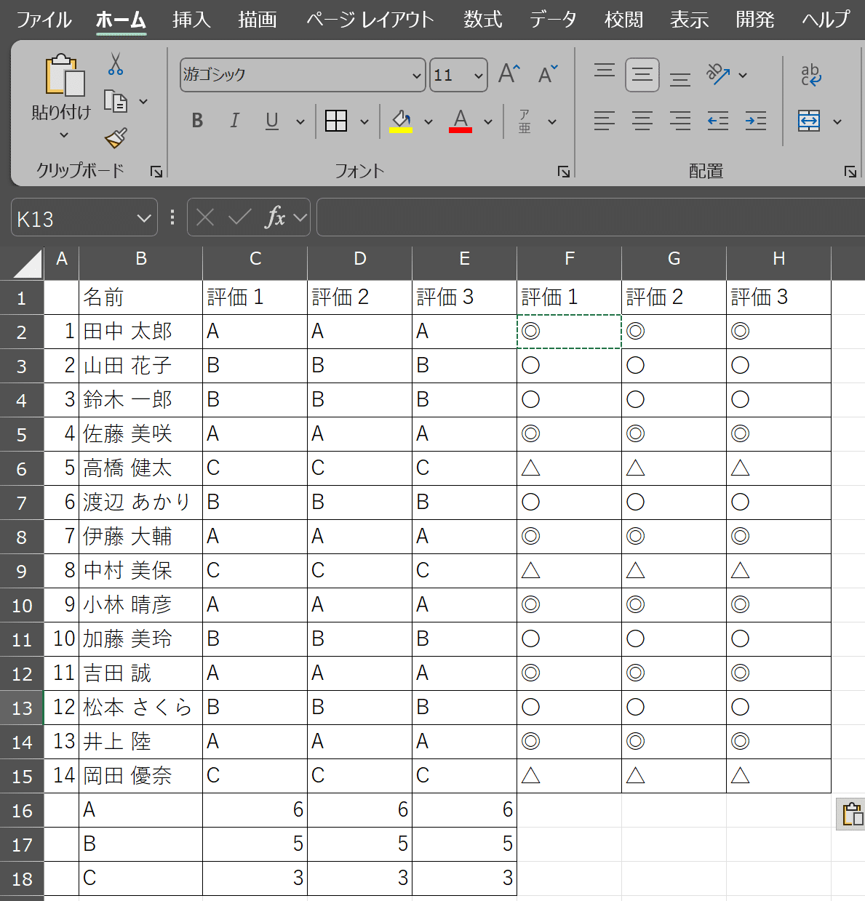This screenshot has width=865, height=901.
Task: Click the Wrap Text icon
Action: tap(810, 75)
